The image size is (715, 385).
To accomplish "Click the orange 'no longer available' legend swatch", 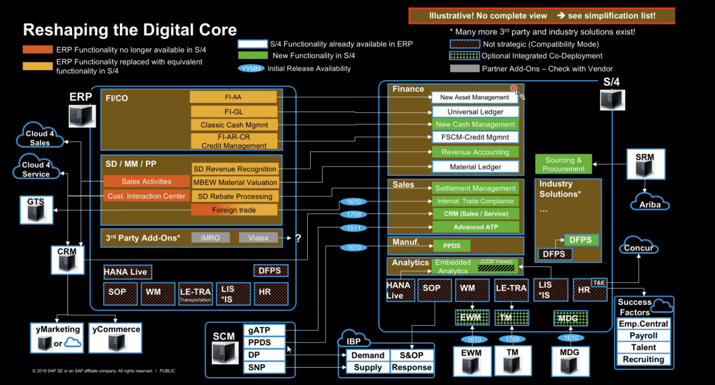I will coord(37,50).
